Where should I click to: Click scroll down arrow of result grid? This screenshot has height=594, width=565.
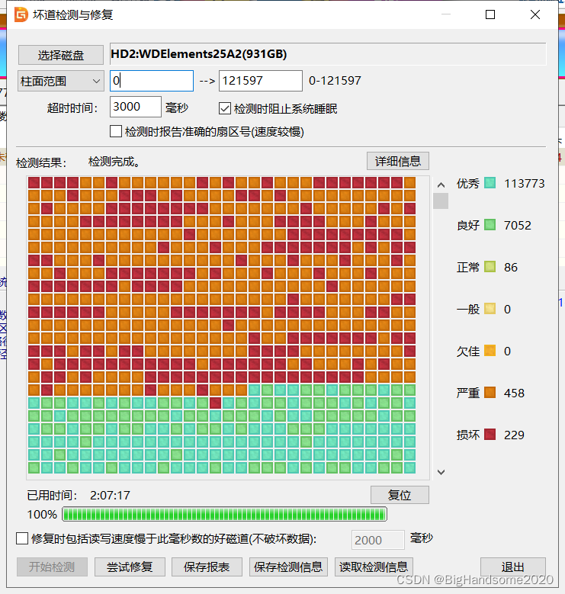(441, 472)
